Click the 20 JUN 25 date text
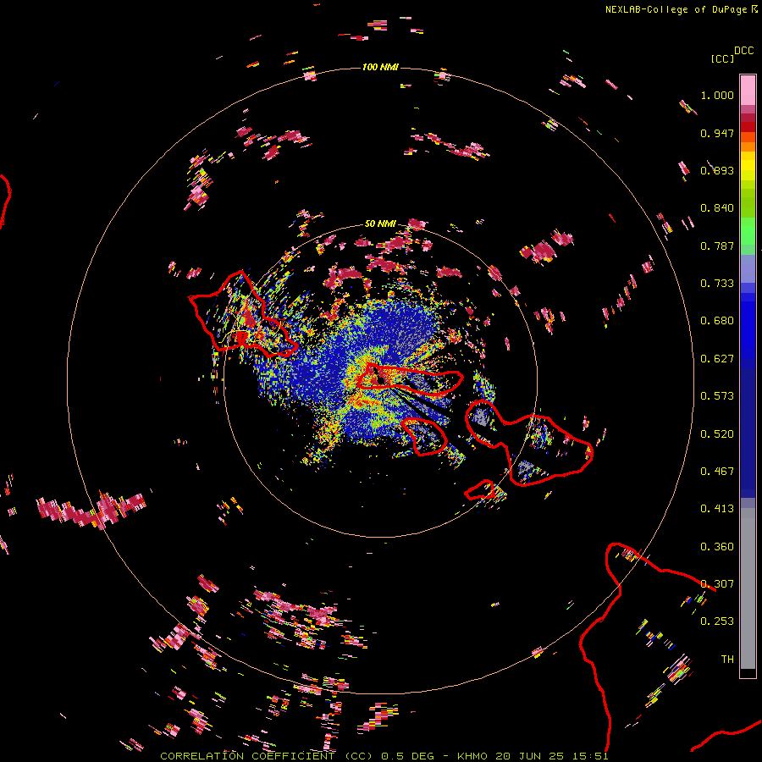 530,756
